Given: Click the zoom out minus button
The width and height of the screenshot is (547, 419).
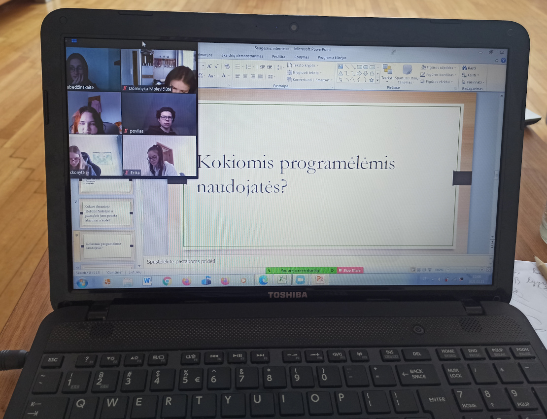Looking at the screenshot, I should [x=448, y=270].
